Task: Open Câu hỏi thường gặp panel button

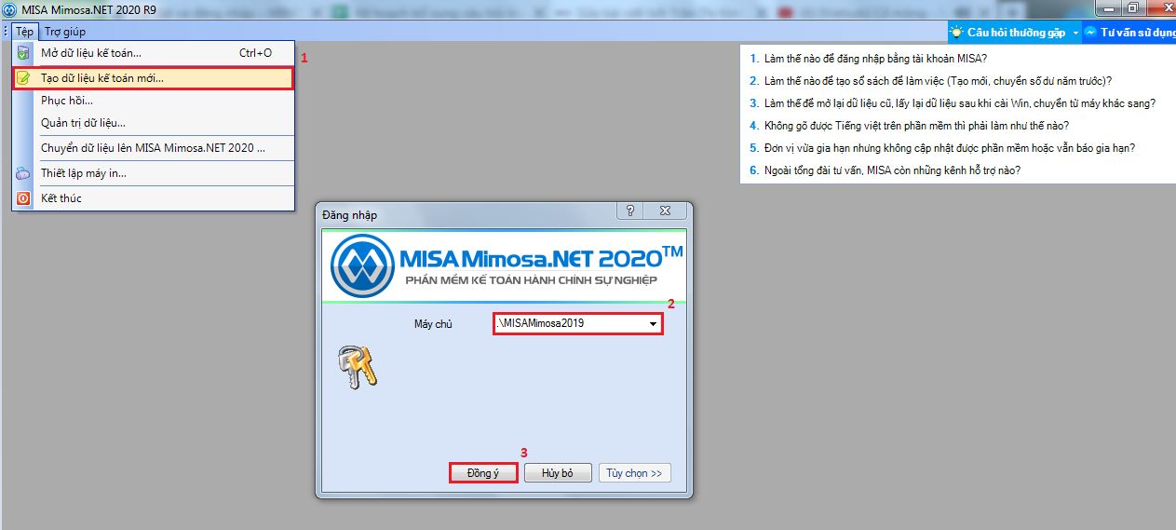Action: coord(1014,32)
